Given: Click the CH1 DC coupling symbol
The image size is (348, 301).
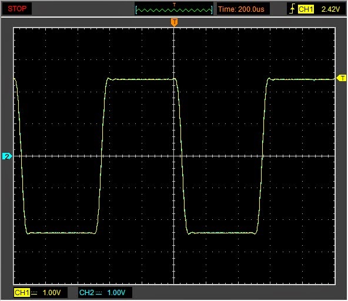Looking at the screenshot, I should (x=34, y=293).
